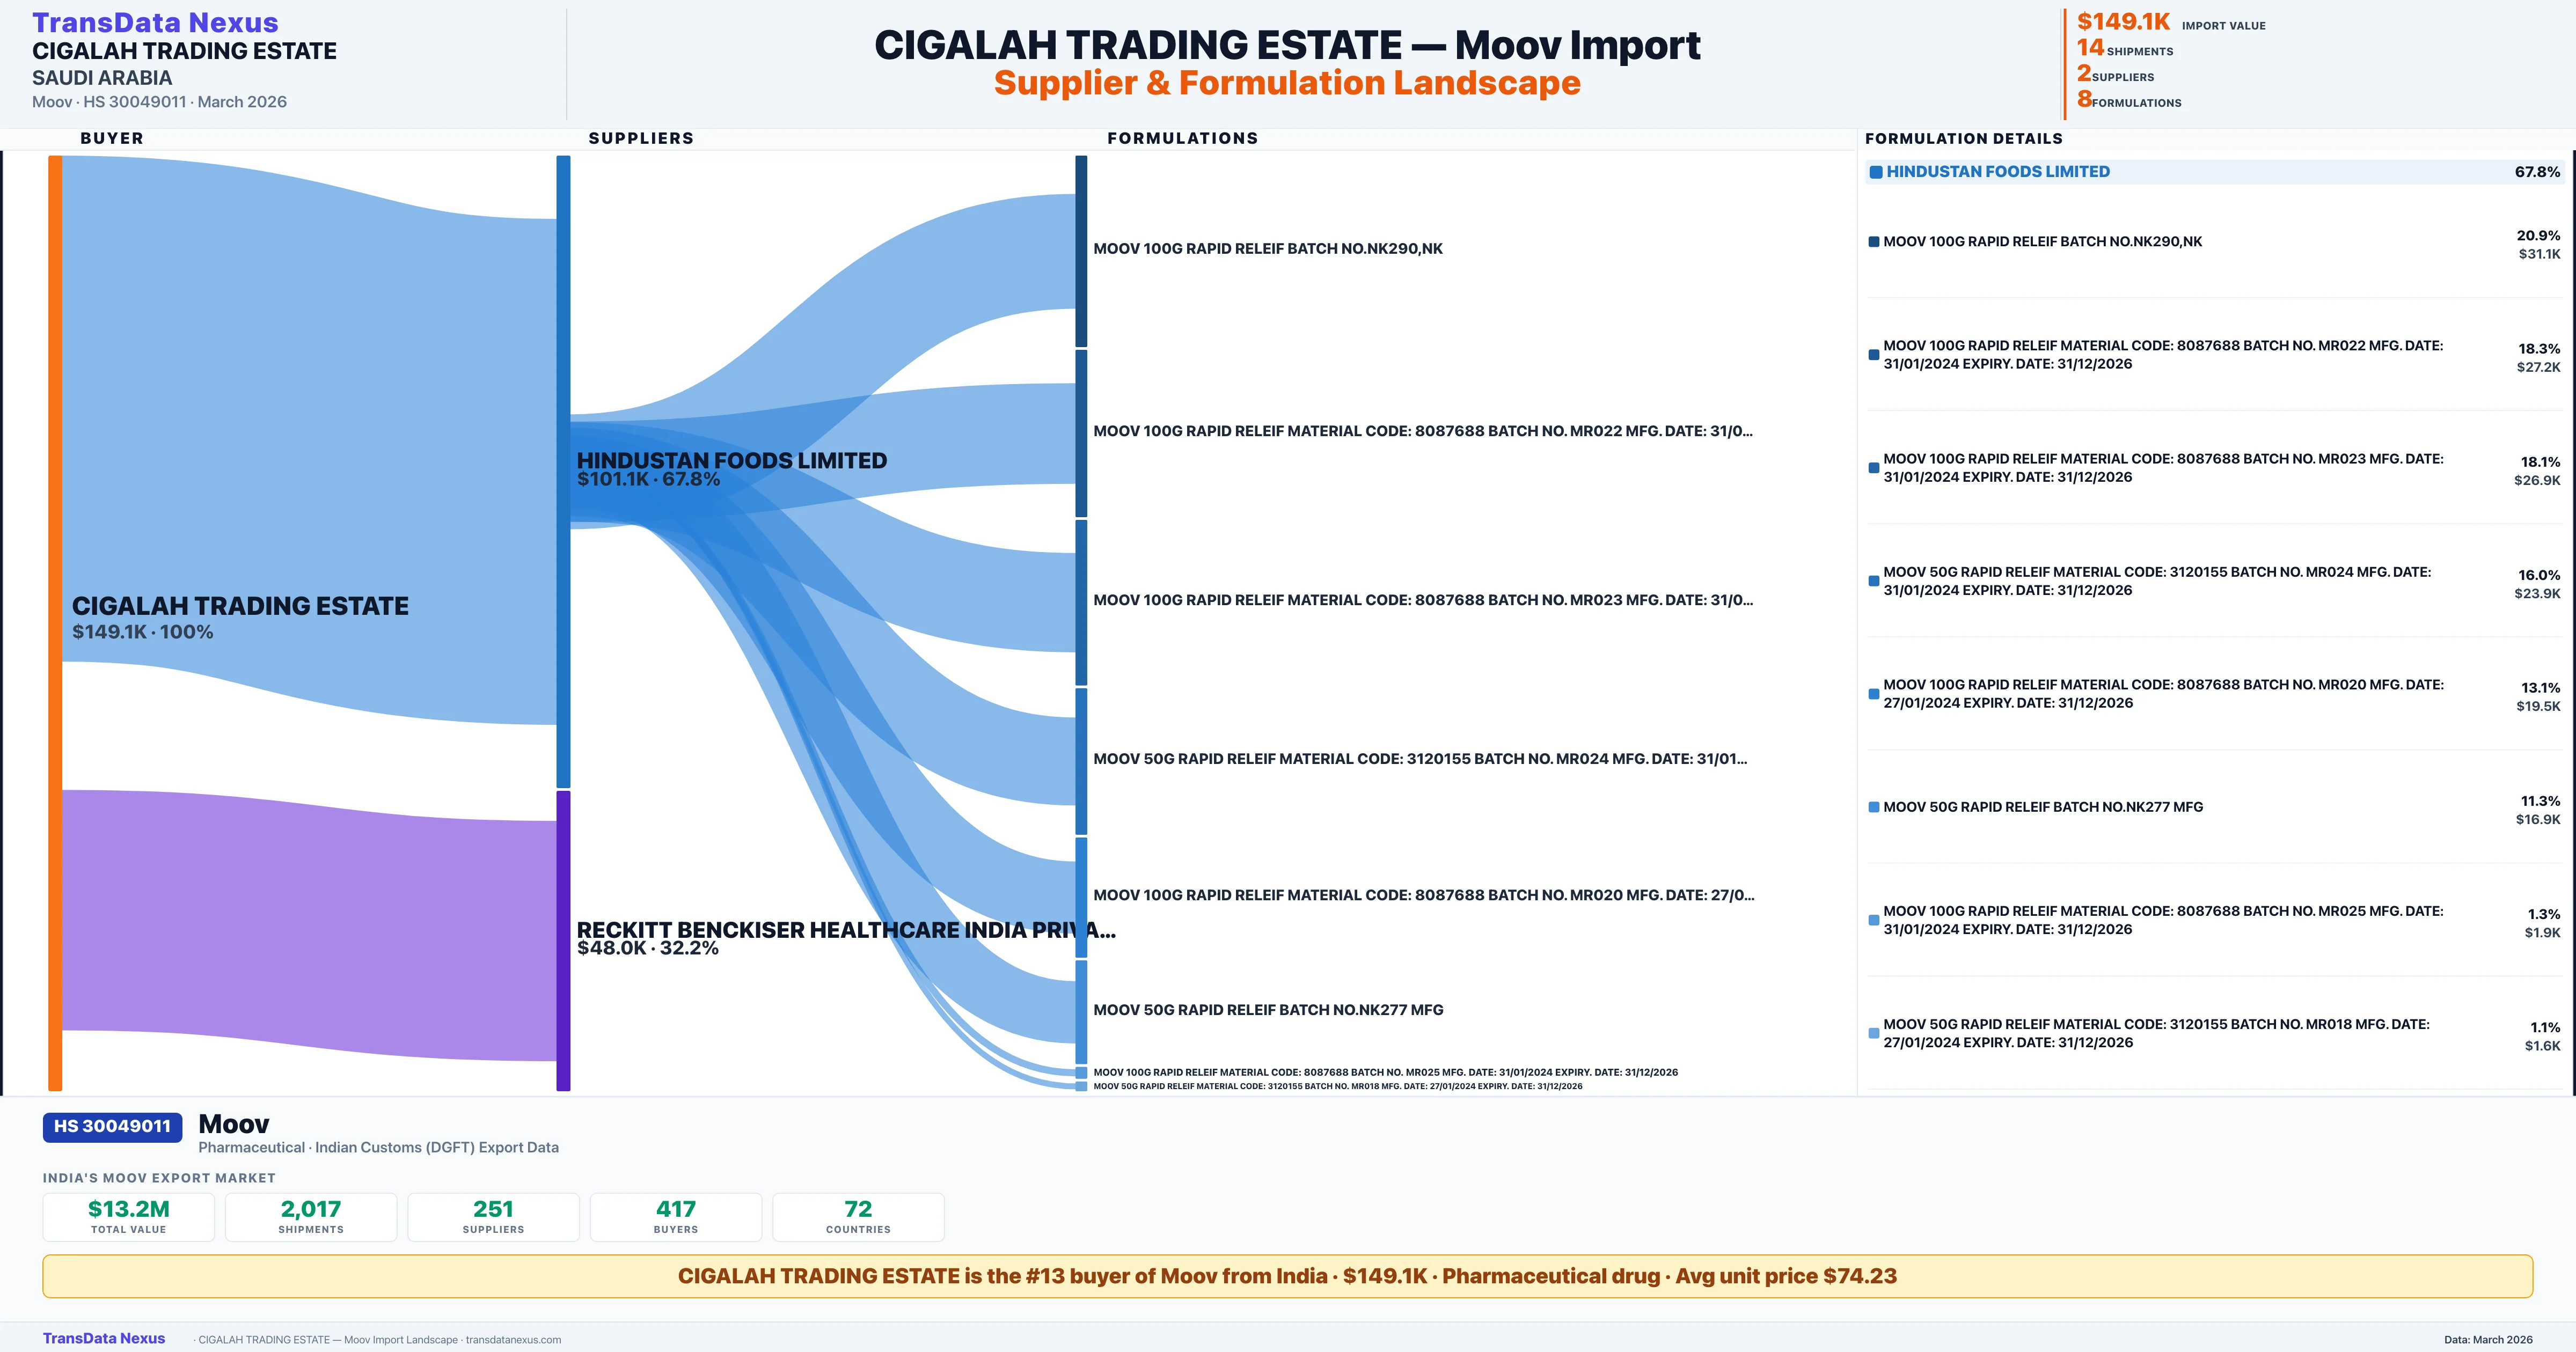Click the blue square marker beside HINDUSTAN FOODS LIMITED
The image size is (2576, 1352).
click(x=1876, y=171)
